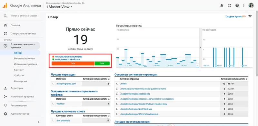Open Источники трафика under real-time
This screenshot has height=126, width=258.
tap(25, 64)
